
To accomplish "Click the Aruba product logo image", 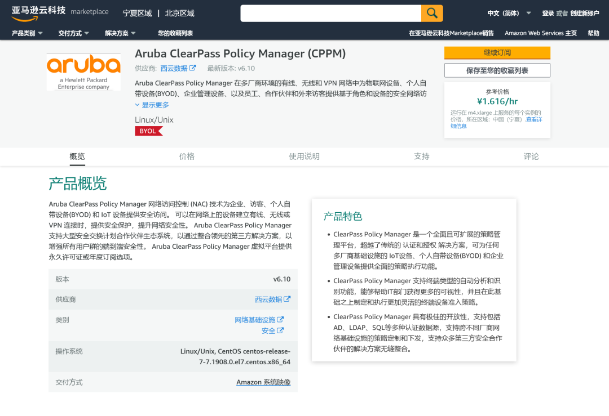I will (83, 71).
